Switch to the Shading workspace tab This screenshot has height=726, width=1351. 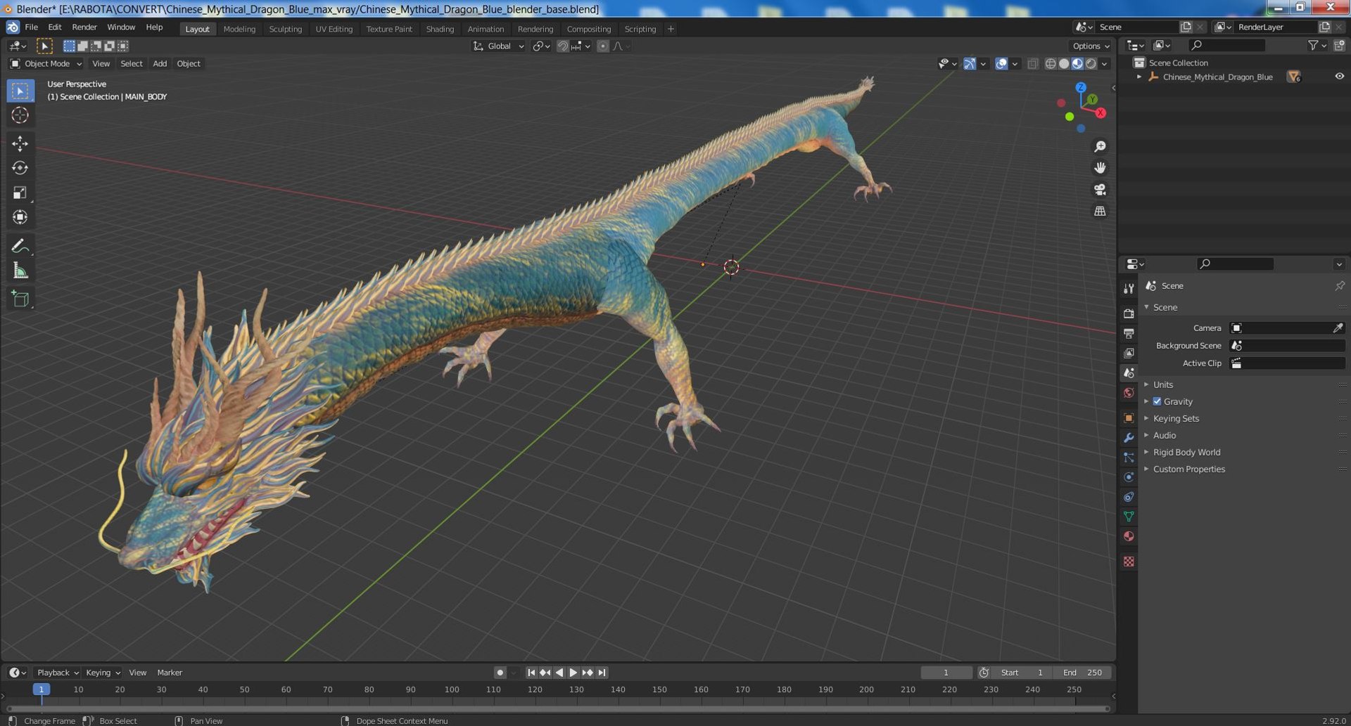440,29
